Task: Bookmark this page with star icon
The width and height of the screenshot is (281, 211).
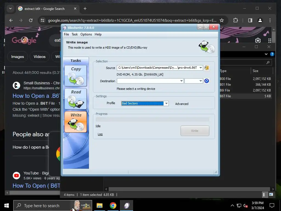Action: click(x=222, y=20)
